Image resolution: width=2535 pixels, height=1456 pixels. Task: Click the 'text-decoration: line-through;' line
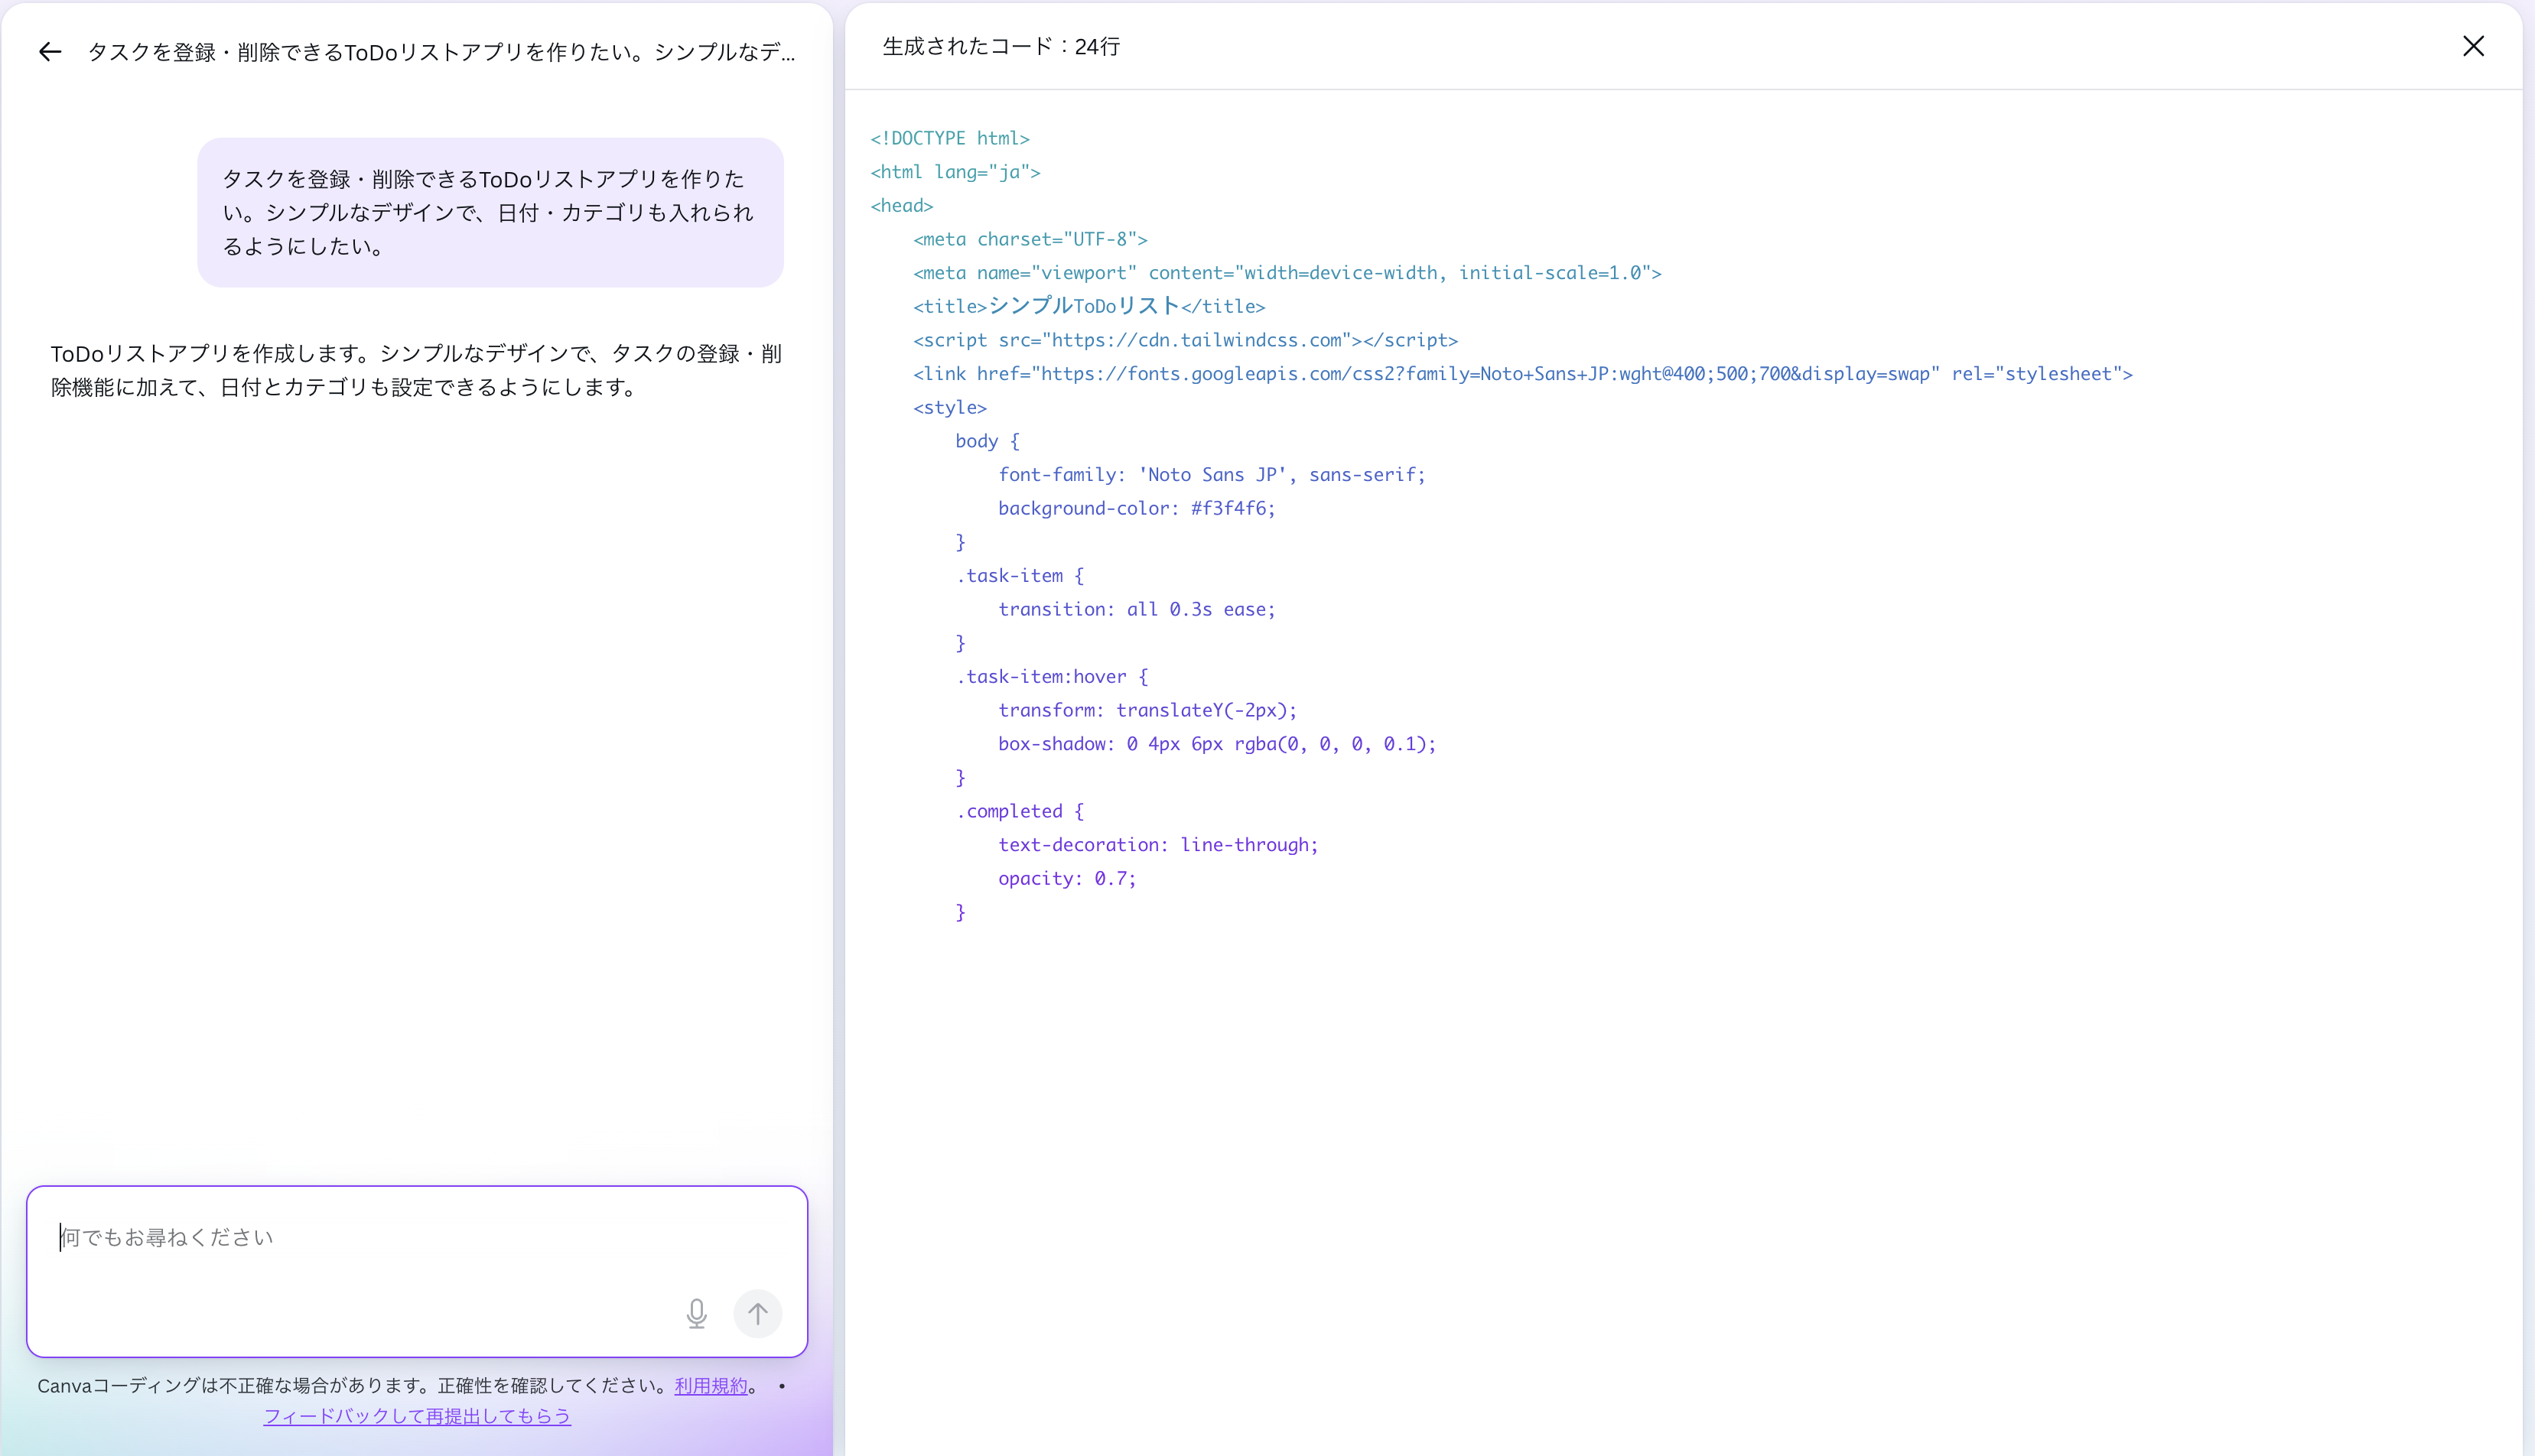pos(1158,845)
